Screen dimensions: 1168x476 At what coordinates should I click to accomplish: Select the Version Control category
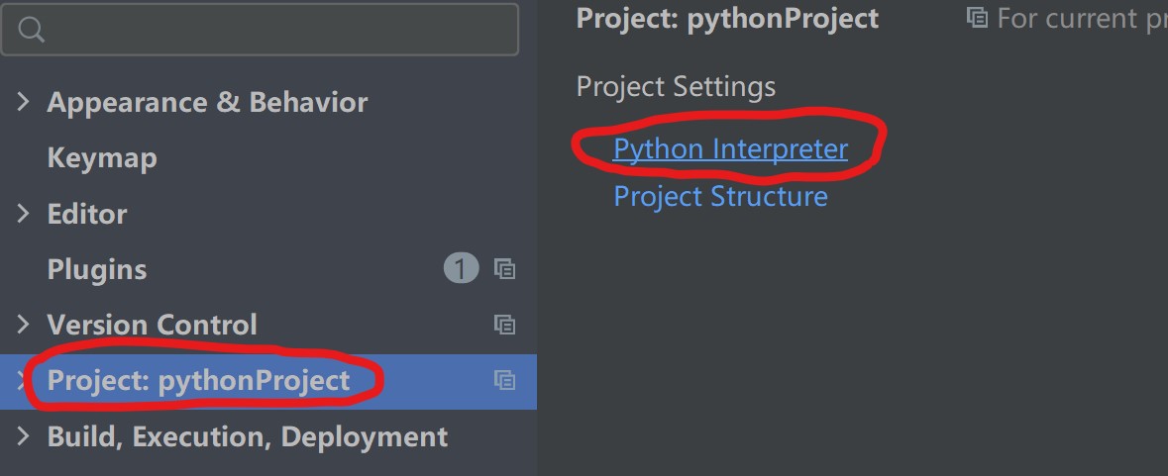coord(152,325)
